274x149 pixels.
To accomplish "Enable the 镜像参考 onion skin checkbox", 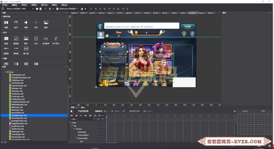I will click(x=93, y=111).
